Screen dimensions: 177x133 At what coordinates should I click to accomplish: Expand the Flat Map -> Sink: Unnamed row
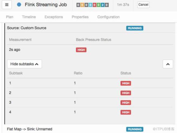tap(29, 129)
